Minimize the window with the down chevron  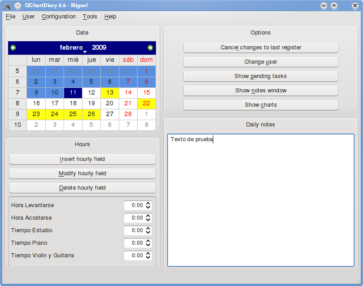point(324,6)
